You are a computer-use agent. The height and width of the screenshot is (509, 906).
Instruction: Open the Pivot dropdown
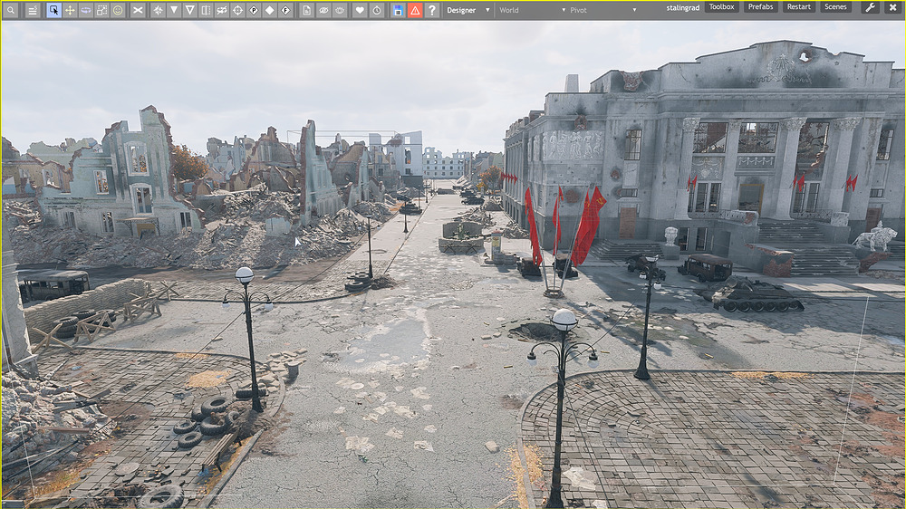[x=603, y=10]
